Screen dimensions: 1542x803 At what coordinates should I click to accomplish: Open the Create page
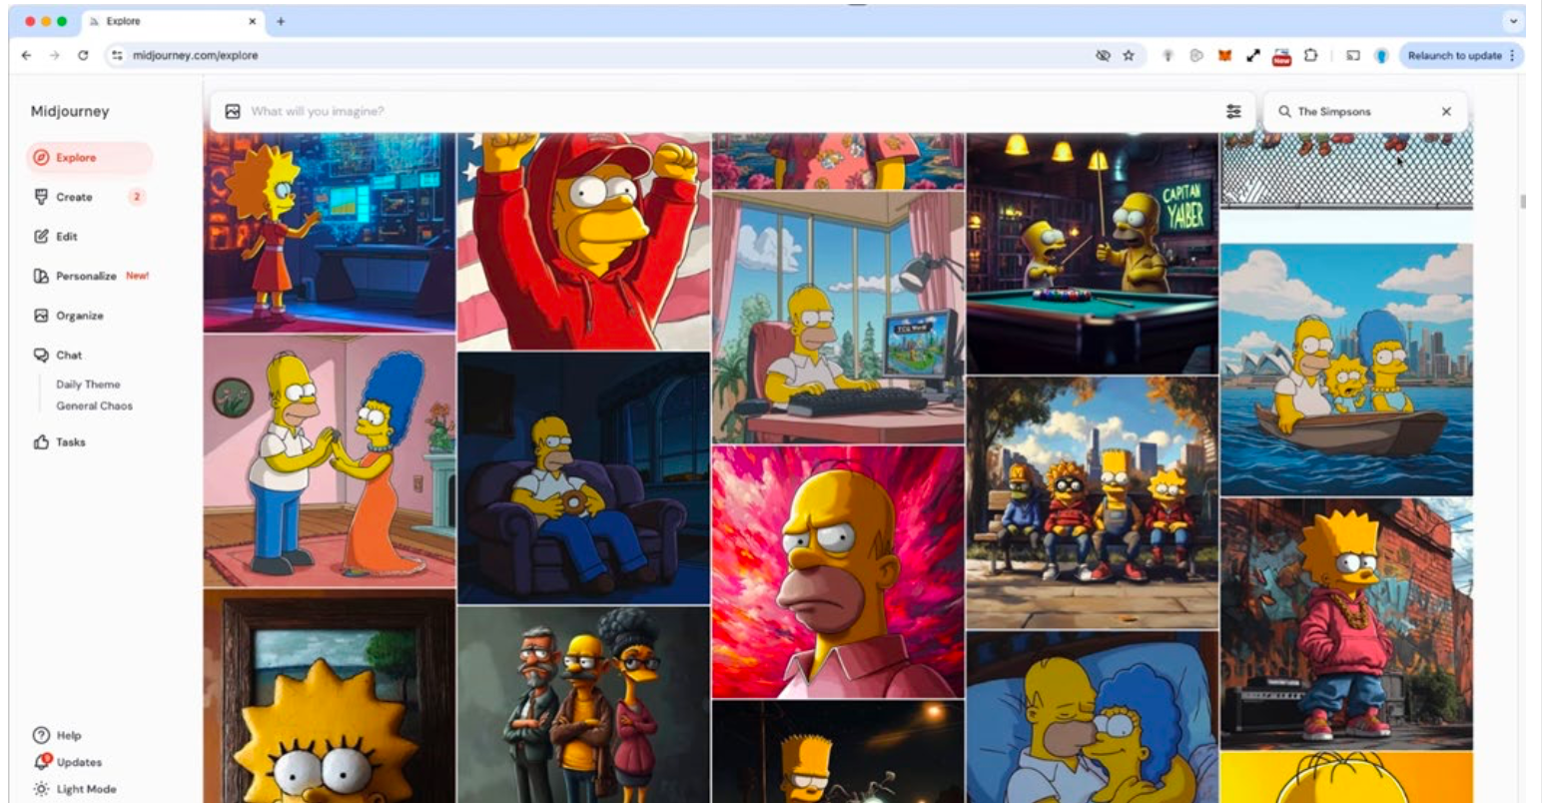(x=74, y=197)
